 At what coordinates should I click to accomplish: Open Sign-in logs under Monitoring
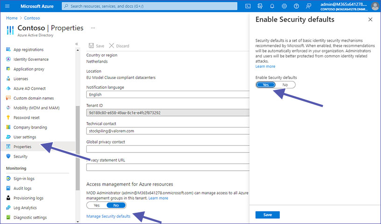(x=24, y=179)
